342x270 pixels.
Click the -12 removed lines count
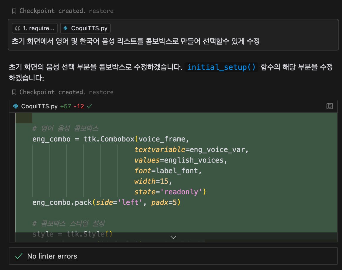(x=79, y=107)
